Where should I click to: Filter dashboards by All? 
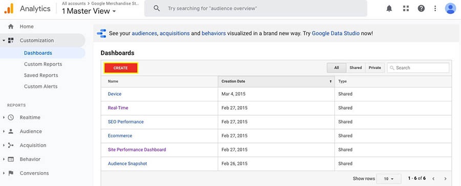coord(337,68)
